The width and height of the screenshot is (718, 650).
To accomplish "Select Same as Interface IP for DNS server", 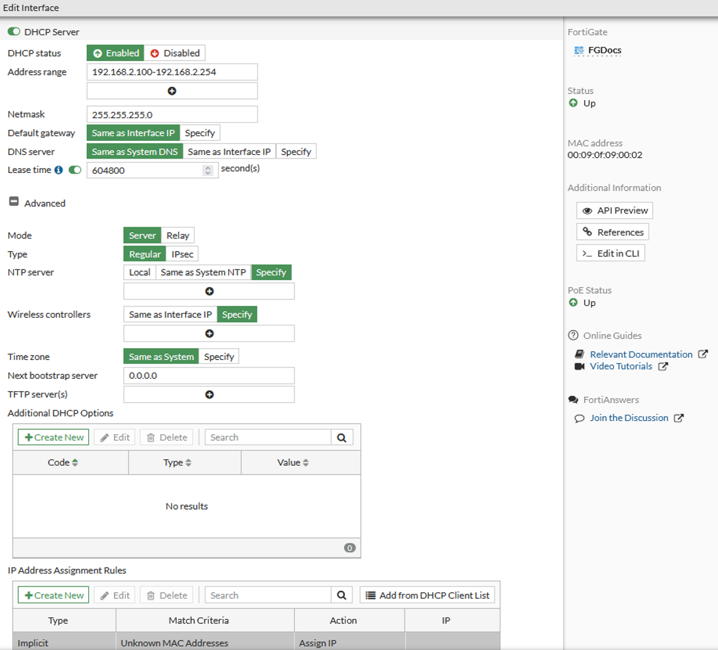I will click(x=229, y=152).
